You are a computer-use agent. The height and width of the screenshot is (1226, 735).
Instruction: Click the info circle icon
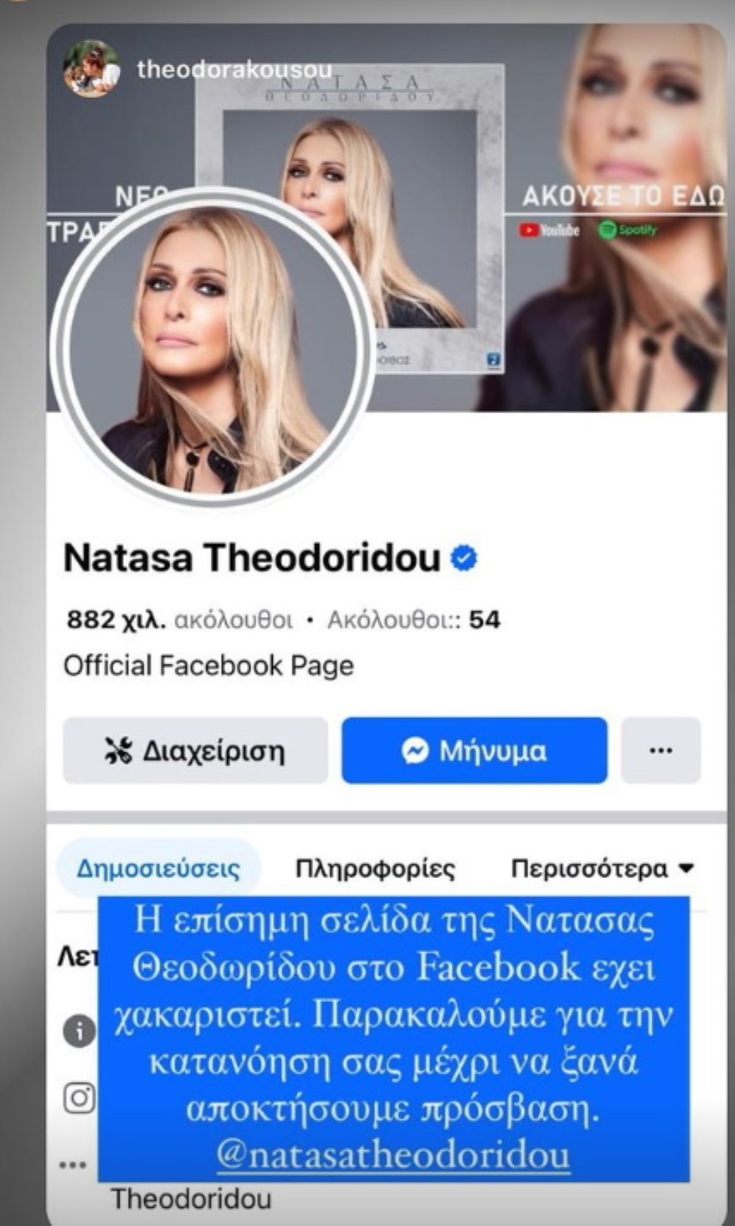point(80,1032)
